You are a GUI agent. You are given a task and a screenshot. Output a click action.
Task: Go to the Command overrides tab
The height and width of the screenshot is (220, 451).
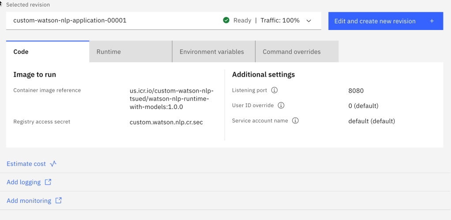(x=297, y=52)
